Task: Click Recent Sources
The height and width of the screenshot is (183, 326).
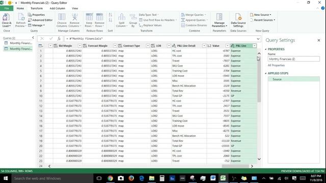Action: (263, 20)
